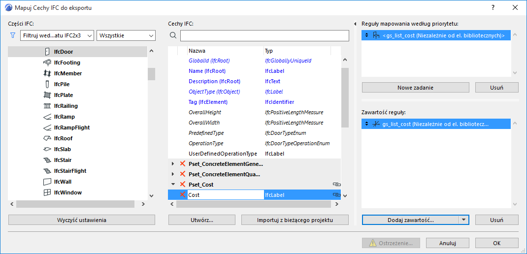Viewport: 527px width, 254px height.
Task: Open the 'Wszystkie' dropdown
Action: [x=126, y=35]
